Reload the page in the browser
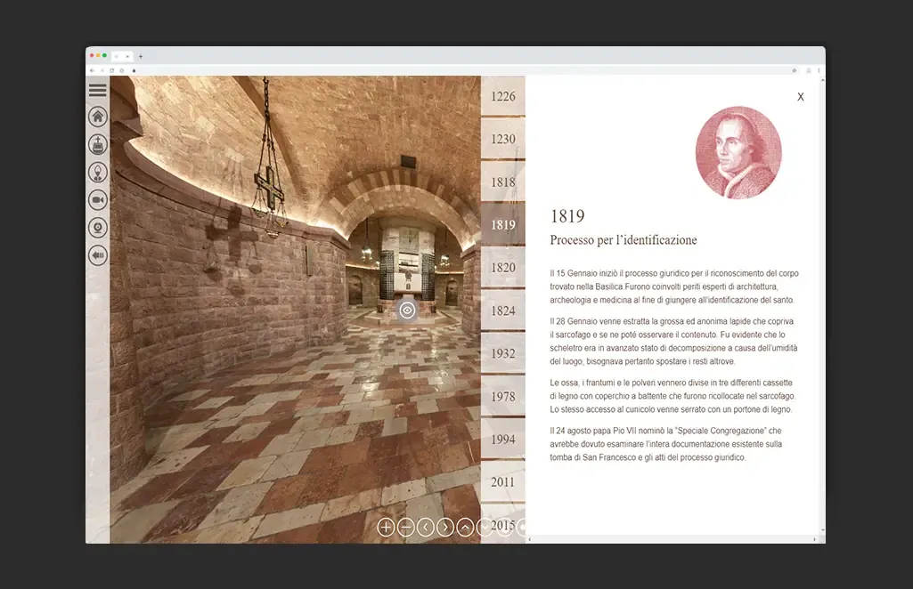Image resolution: width=913 pixels, height=589 pixels. click(112, 70)
